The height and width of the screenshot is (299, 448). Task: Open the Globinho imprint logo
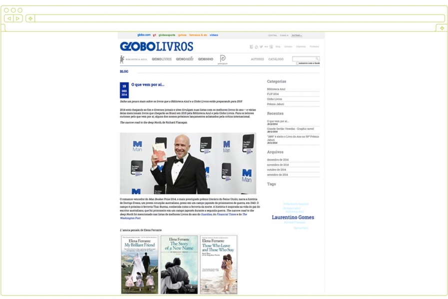[205, 59]
